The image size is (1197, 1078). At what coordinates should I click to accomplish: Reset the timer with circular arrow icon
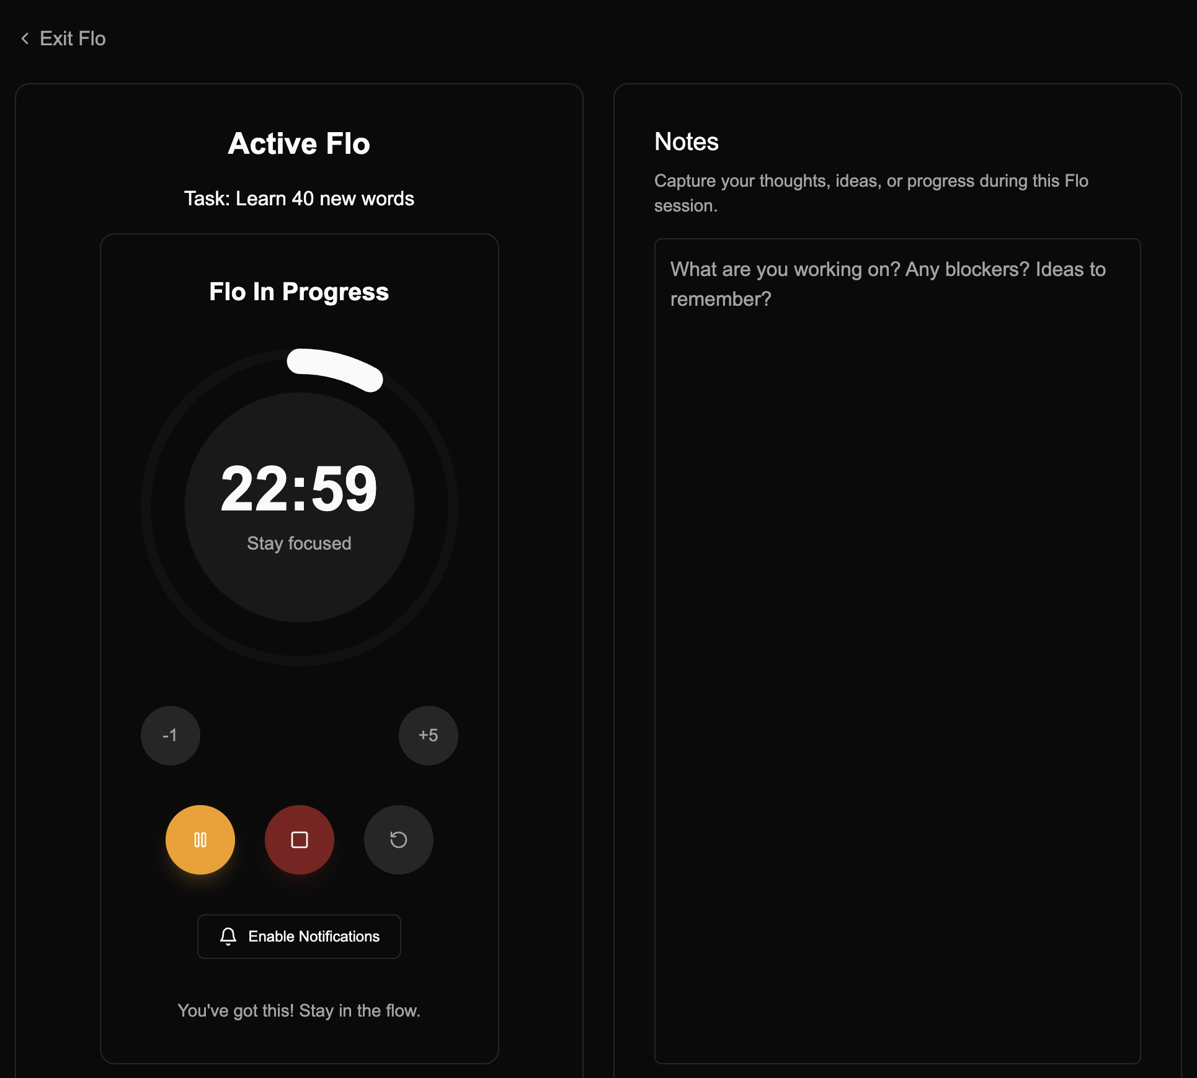[398, 840]
